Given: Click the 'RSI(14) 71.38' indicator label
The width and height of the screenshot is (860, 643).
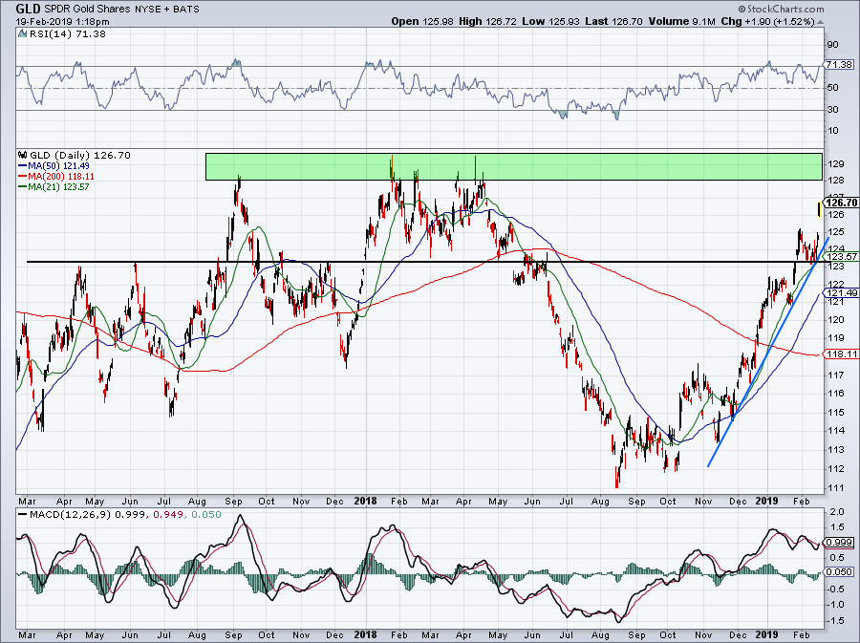Looking at the screenshot, I should [x=68, y=34].
